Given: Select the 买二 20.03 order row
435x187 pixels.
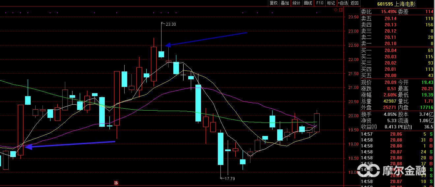Looking at the screenshot, I should click(398, 57).
